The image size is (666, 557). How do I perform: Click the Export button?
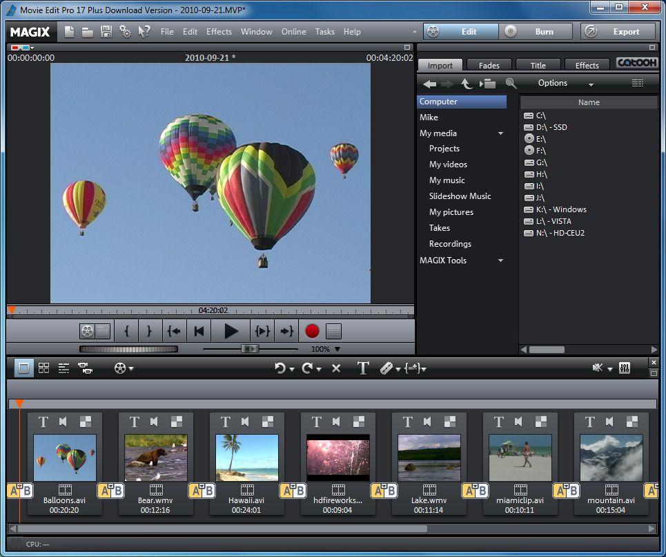[618, 32]
